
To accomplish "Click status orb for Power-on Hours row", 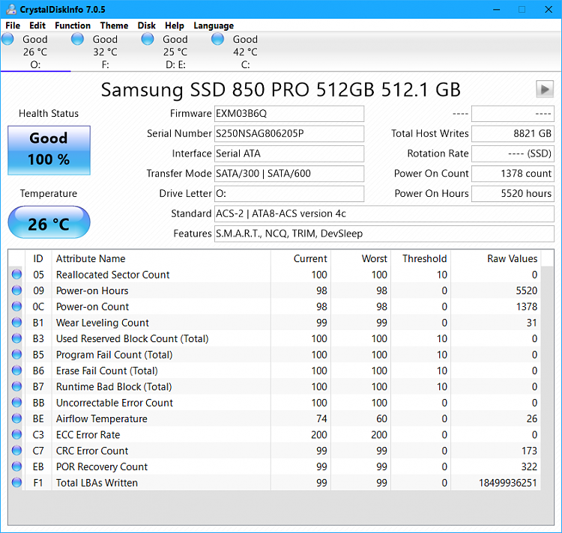I will (16, 290).
